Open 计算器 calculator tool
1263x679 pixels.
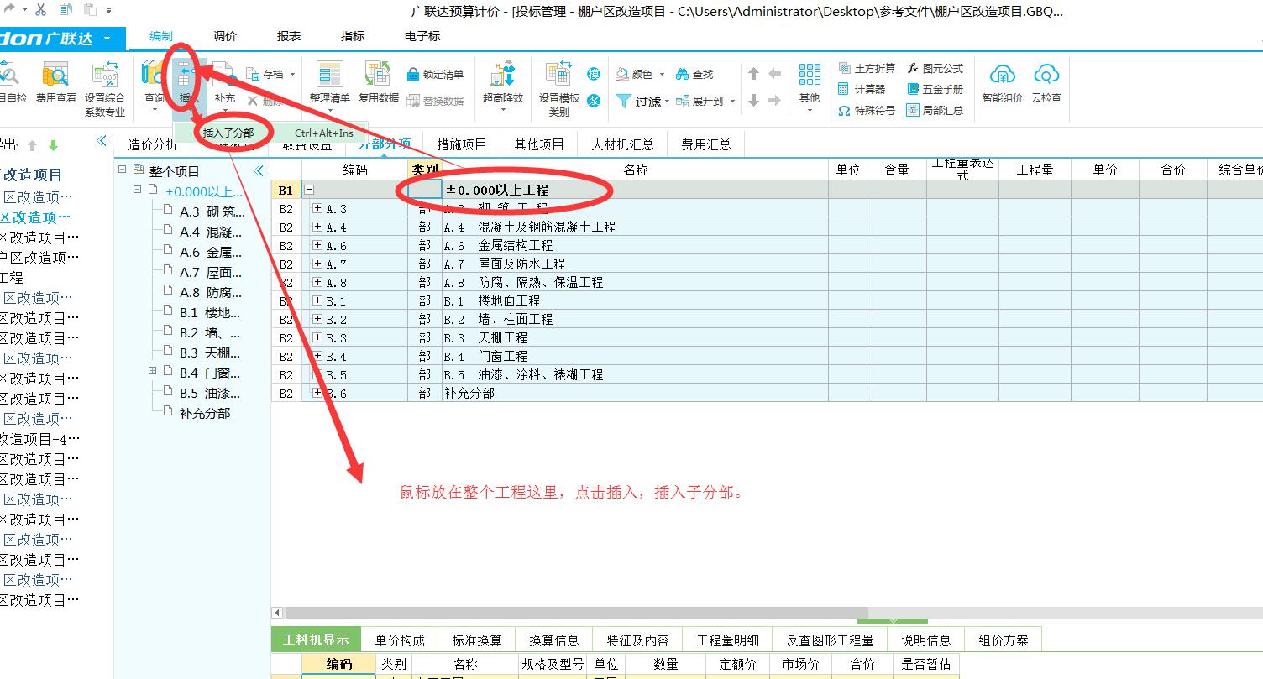tap(862, 89)
